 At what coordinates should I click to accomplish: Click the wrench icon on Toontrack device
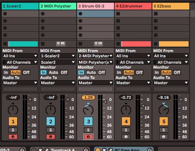click(46, 149)
